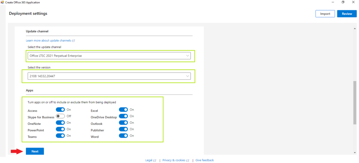Toggle the Word app switch
Viewport: 359px width, 163px height.
tap(123, 136)
